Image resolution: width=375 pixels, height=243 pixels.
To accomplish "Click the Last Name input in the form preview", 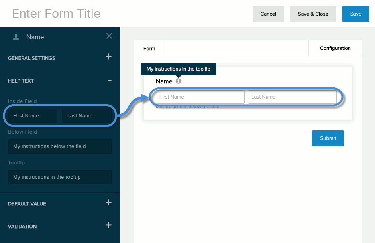I will pos(292,97).
